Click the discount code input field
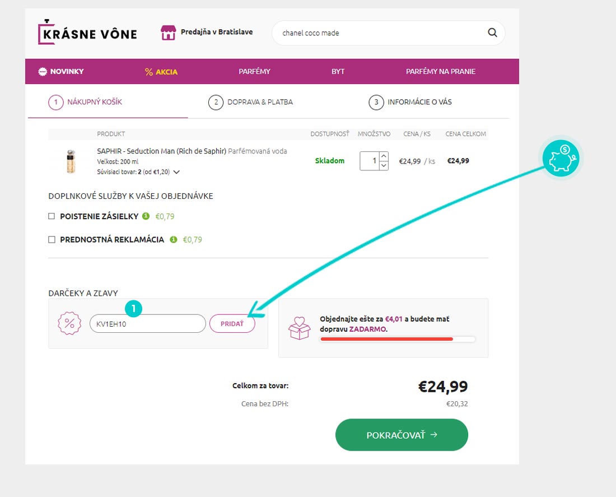This screenshot has width=616, height=497. [x=147, y=323]
